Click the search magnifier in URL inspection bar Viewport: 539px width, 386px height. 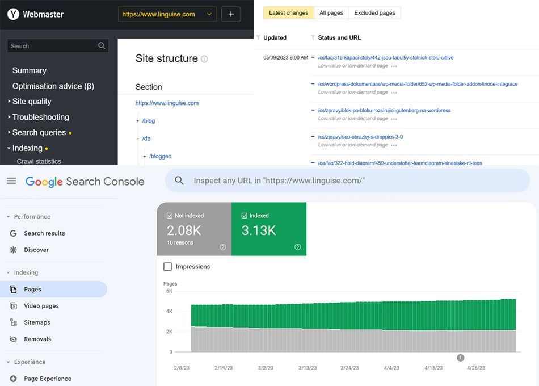tap(179, 181)
